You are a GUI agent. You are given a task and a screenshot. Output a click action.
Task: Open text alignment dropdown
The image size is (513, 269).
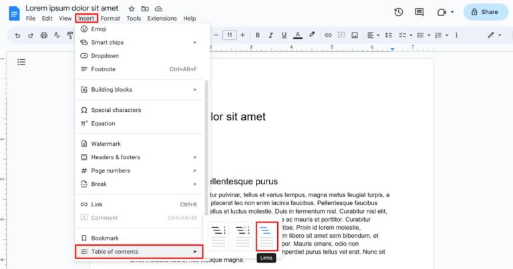373,35
